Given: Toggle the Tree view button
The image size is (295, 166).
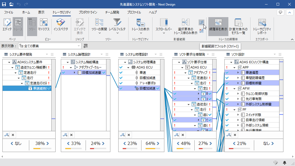Looking at the screenshot, I should coord(32,25).
